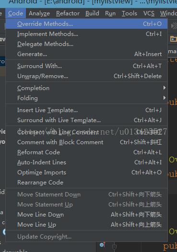Viewport: 177px width, 252px height.
Task: Select Override Methods entry
Action: click(86, 24)
